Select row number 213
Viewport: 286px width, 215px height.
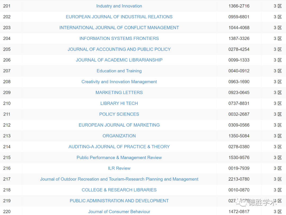click(x=7, y=136)
